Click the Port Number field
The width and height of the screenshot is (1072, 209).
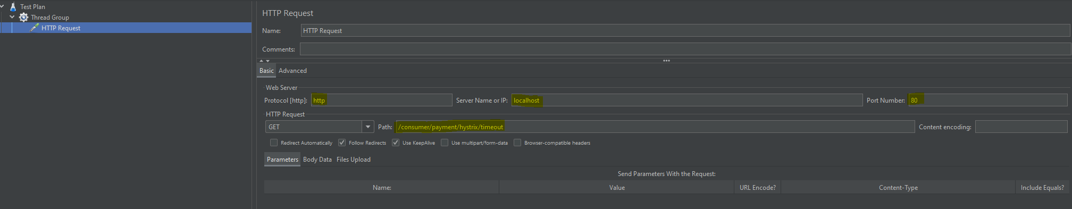pos(988,100)
